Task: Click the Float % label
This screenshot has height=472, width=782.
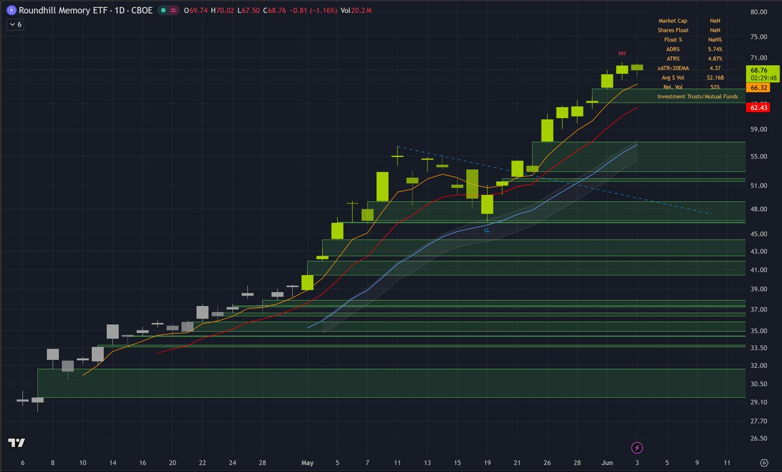Action: point(673,40)
